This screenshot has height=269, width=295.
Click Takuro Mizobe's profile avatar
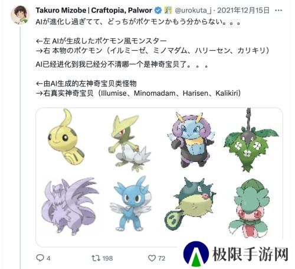[20, 15]
